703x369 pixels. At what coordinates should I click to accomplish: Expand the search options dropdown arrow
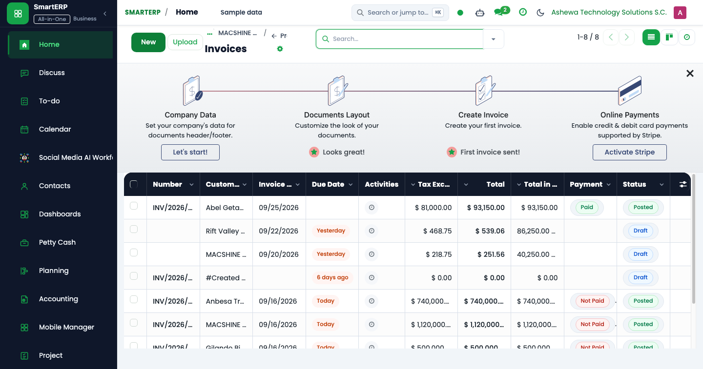494,39
